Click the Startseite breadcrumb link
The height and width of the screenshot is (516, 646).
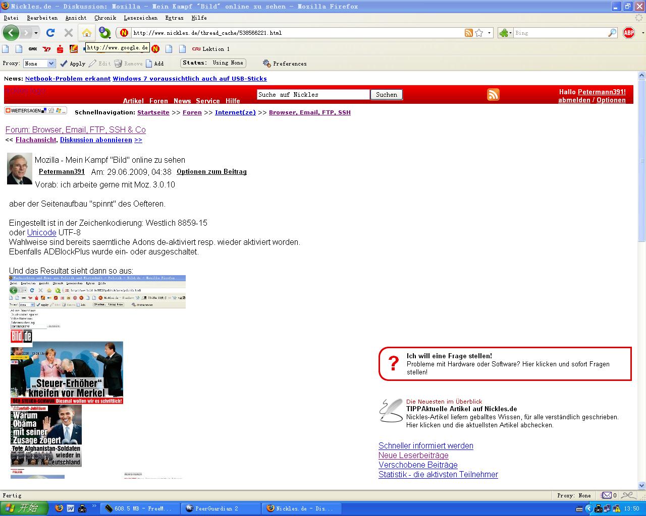click(x=153, y=112)
